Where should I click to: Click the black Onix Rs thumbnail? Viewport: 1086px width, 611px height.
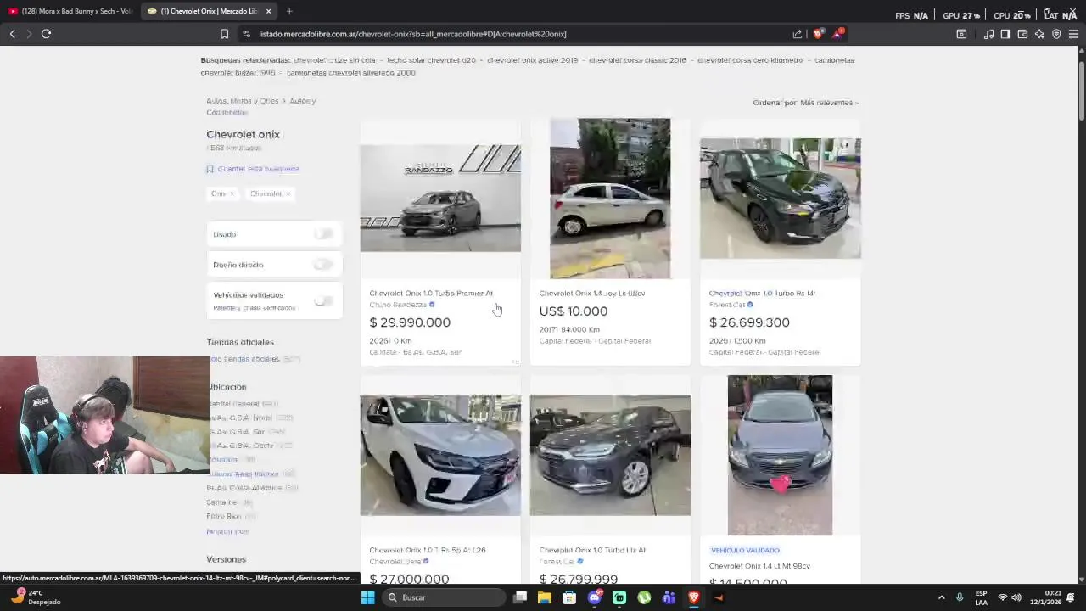point(780,198)
